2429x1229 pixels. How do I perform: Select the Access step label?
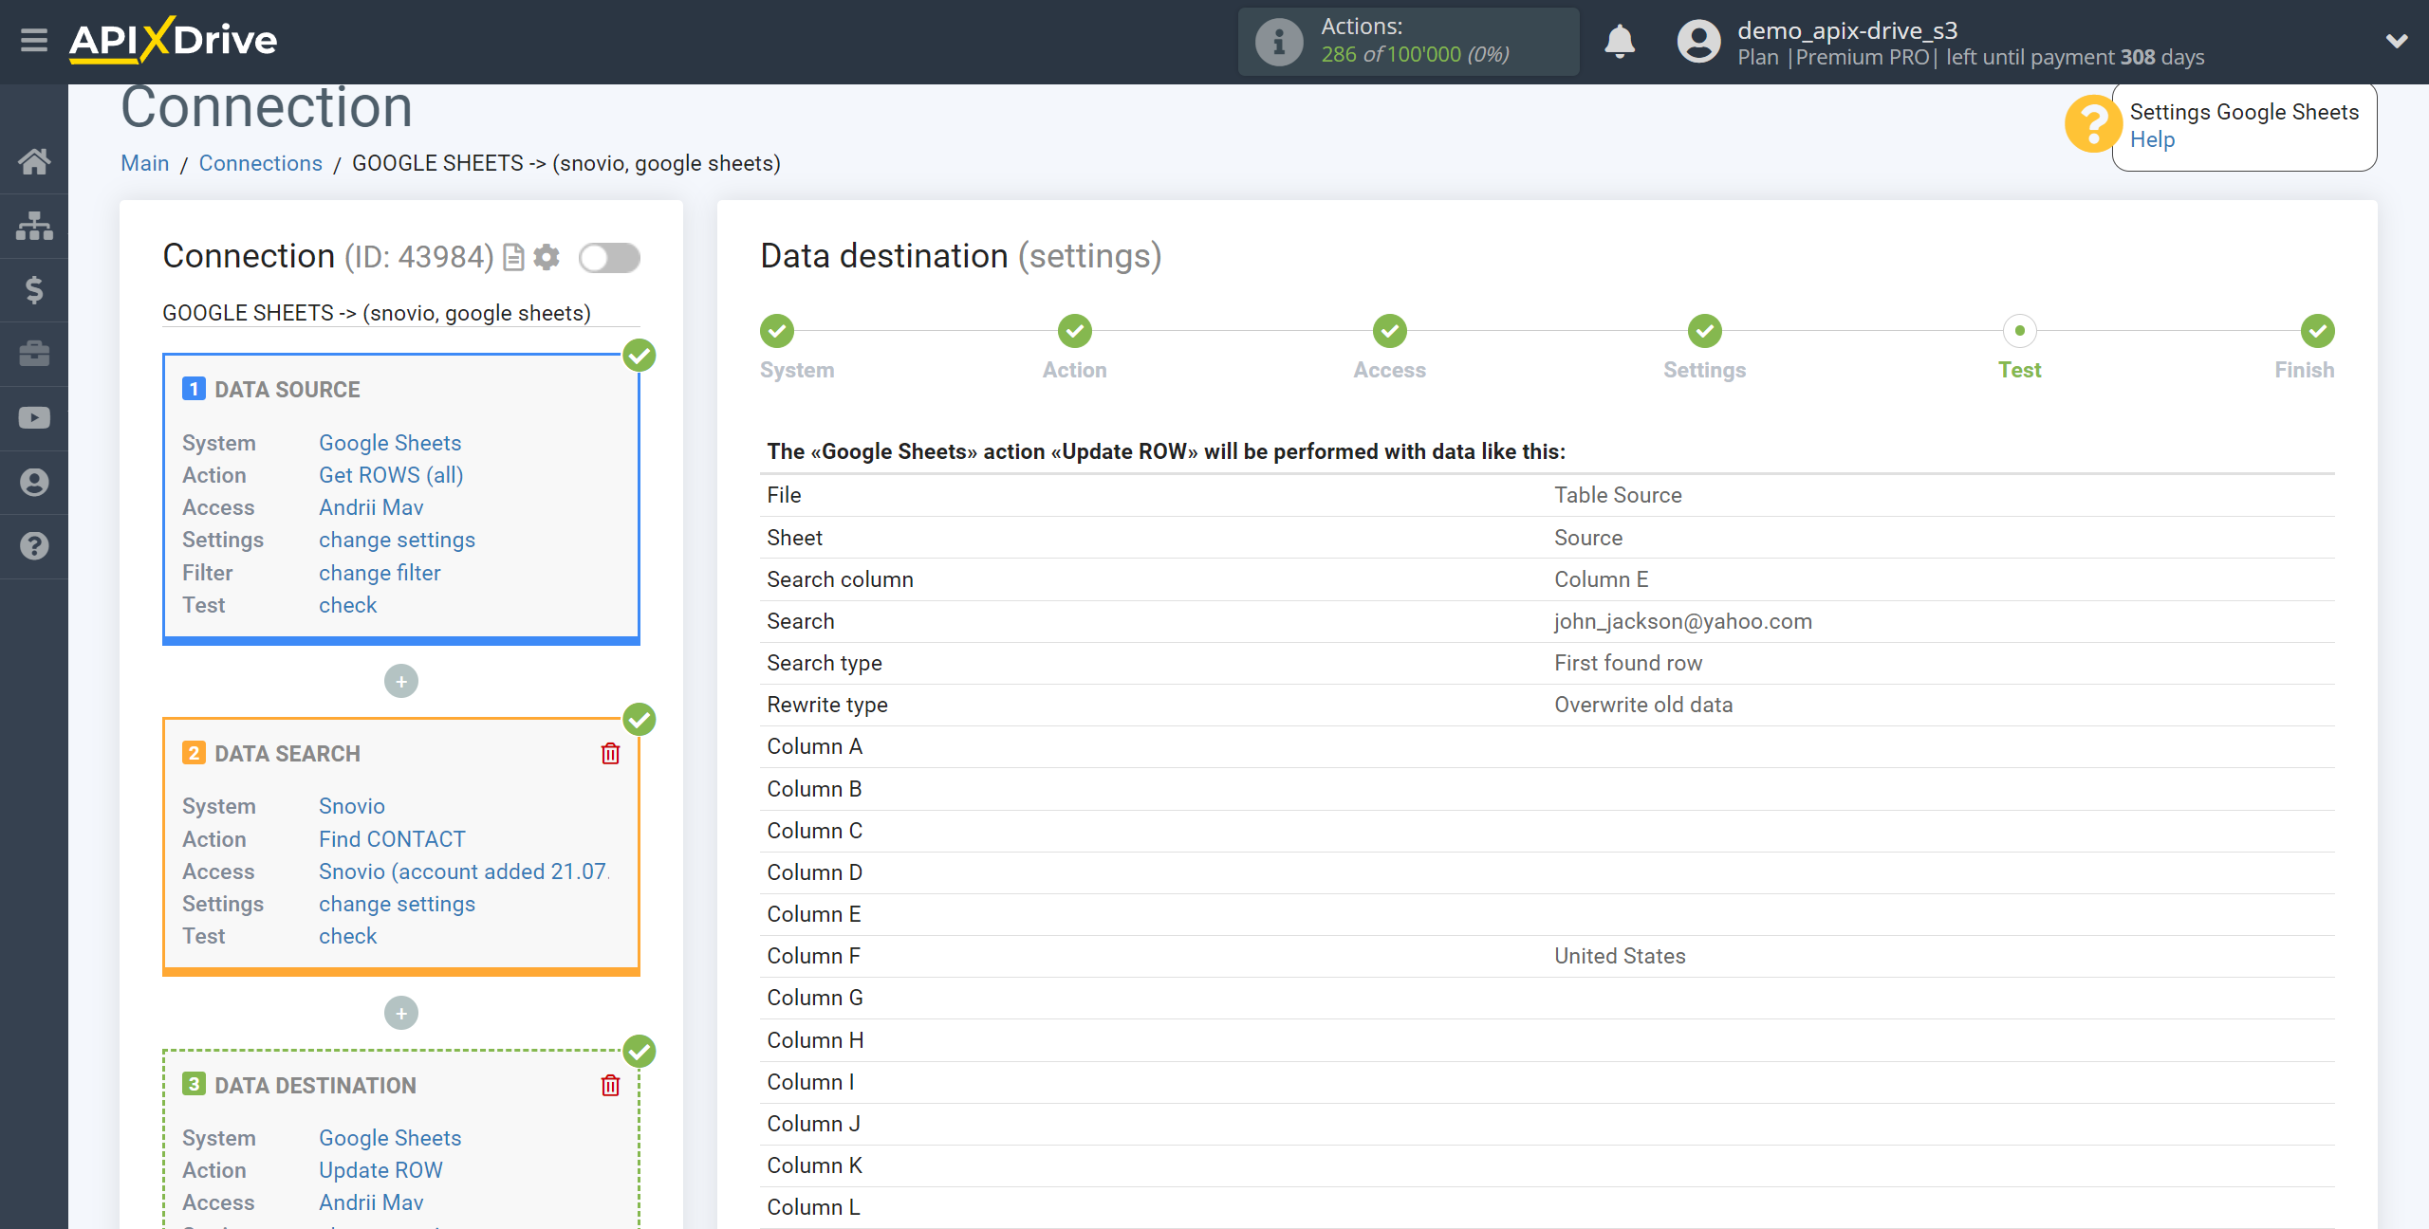click(1389, 371)
